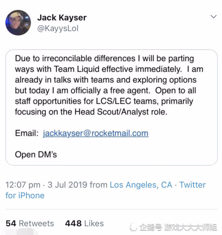Open the @KayysLol handle
Image resolution: width=222 pixels, height=235 pixels.
click(58, 28)
